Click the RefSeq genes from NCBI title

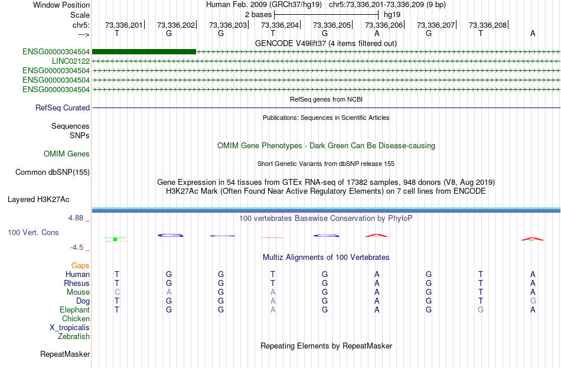[326, 99]
